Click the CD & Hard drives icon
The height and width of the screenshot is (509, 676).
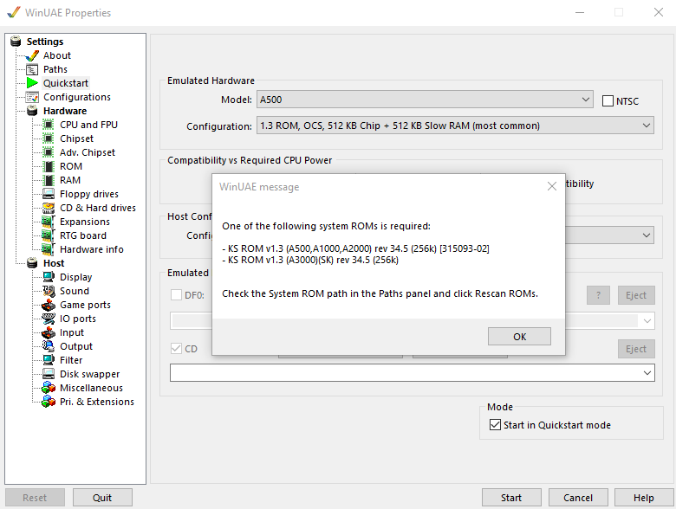(49, 208)
